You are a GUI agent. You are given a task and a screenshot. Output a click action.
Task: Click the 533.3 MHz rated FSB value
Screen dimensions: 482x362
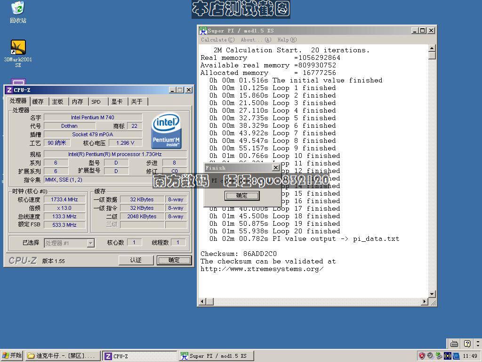(64, 225)
